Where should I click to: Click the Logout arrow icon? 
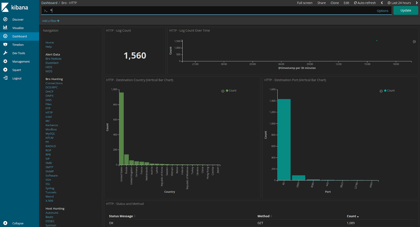click(5, 78)
